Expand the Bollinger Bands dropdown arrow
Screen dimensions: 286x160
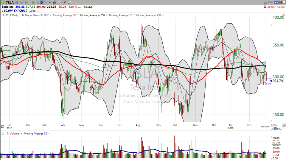point(51,15)
